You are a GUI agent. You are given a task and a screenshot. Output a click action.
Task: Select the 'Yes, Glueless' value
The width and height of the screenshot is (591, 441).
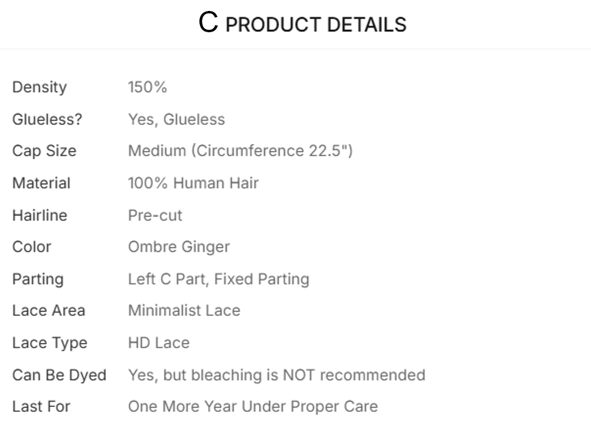coord(176,119)
